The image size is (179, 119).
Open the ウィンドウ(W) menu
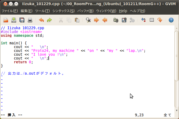[106, 11]
